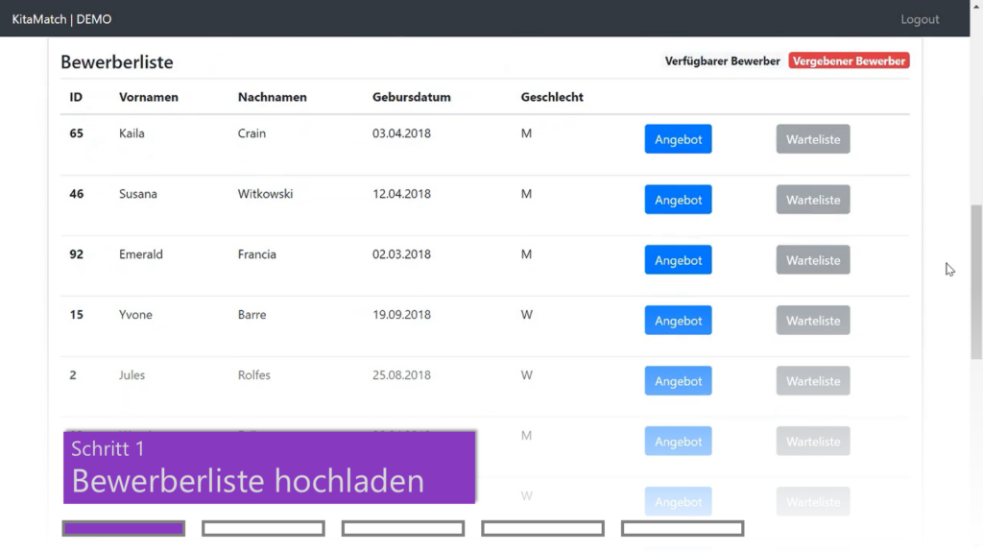The image size is (983, 553).
Task: Select the third step indicator box
Action: tap(403, 528)
